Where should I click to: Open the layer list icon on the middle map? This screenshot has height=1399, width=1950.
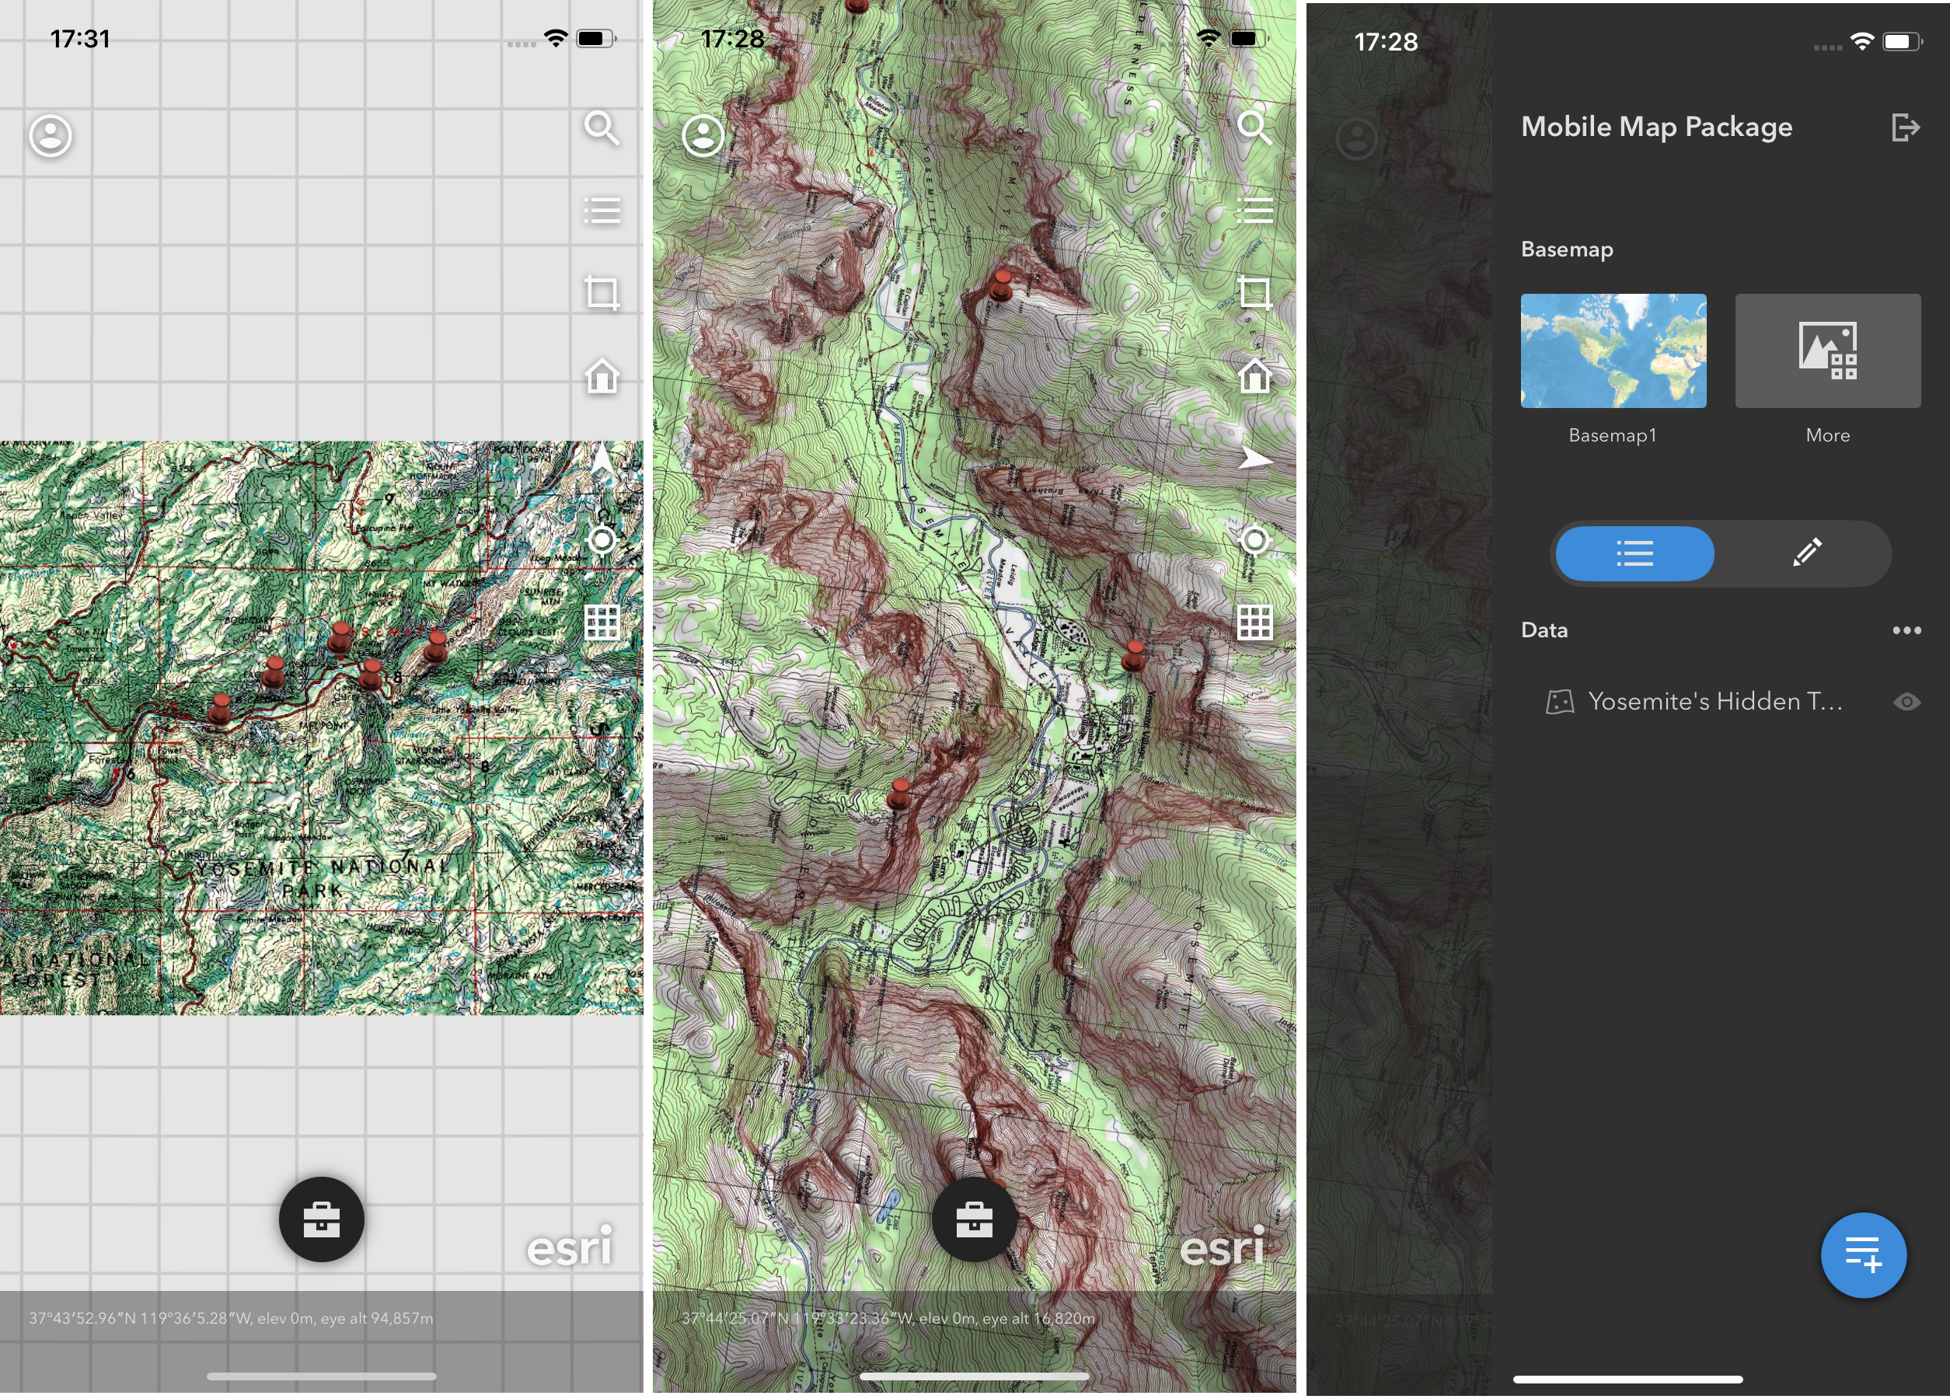(x=1254, y=211)
